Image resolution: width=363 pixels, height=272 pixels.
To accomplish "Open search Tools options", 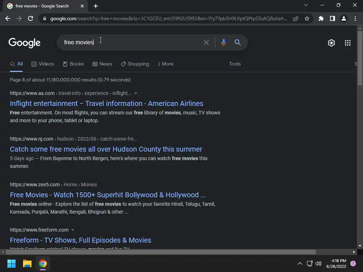I will (235, 64).
